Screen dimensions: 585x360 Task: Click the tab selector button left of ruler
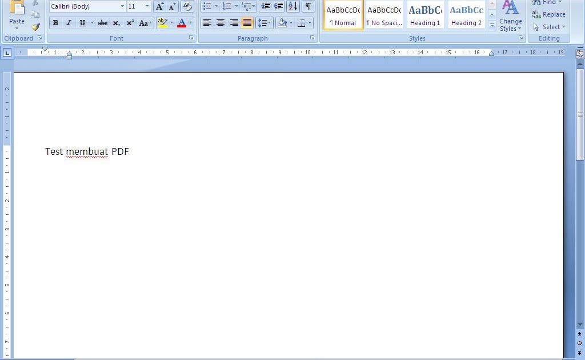pyautogui.click(x=7, y=53)
